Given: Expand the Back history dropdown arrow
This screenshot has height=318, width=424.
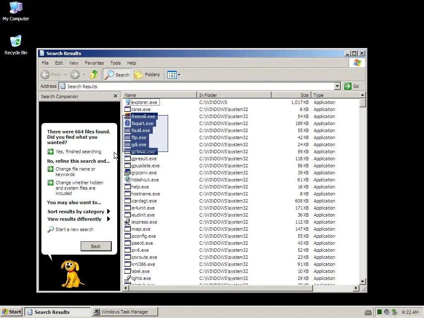Looking at the screenshot, I should pyautogui.click(x=65, y=75).
